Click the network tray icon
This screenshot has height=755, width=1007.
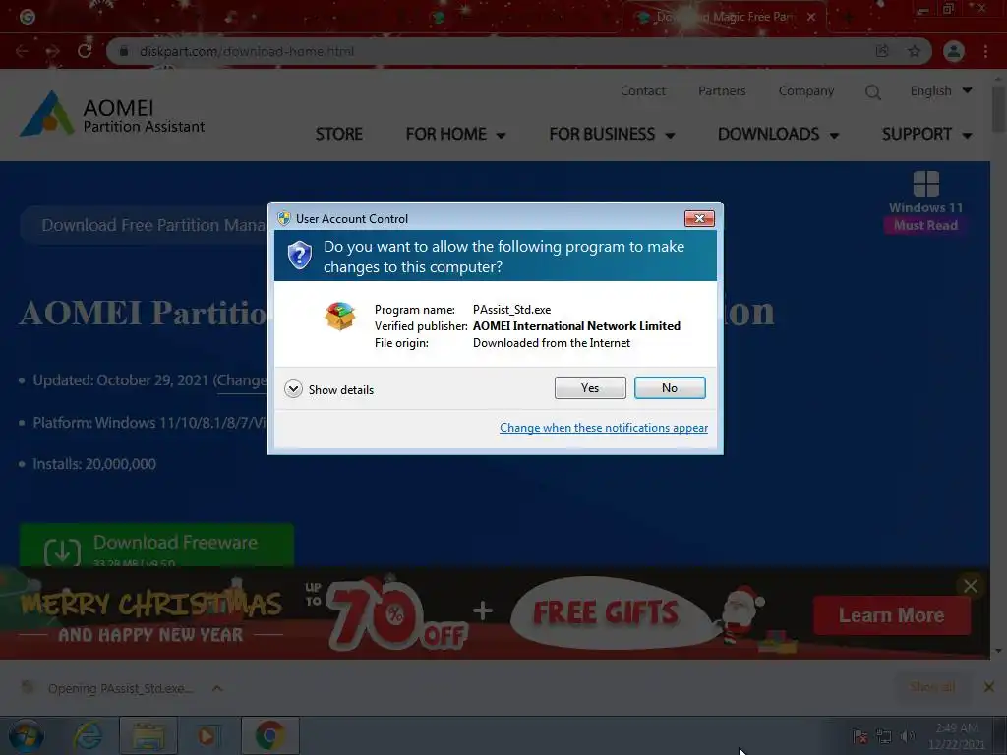[883, 736]
